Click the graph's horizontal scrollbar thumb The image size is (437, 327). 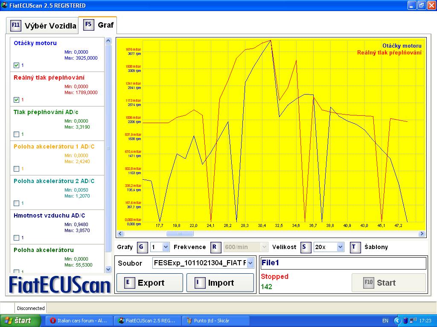pyautogui.click(x=180, y=233)
